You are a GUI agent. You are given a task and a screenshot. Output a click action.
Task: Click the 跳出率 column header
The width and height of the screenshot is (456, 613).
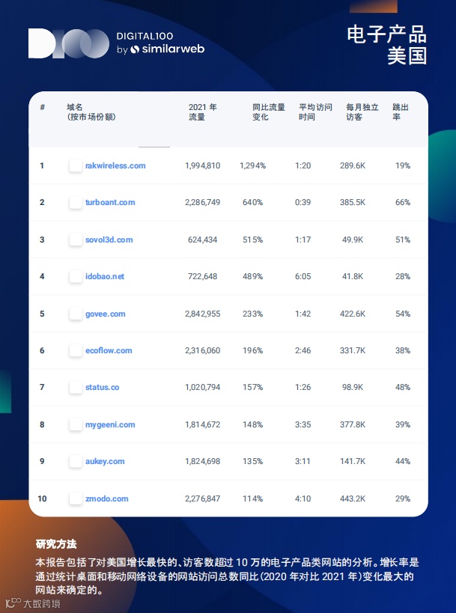pyautogui.click(x=401, y=112)
